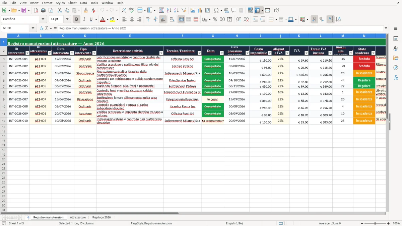Viewport: 402px width, 226px height.
Task: Click the AutoFilter funnel icon
Action: click(x=184, y=10)
